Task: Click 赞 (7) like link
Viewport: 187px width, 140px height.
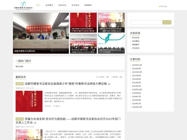Action: (x=58, y=106)
